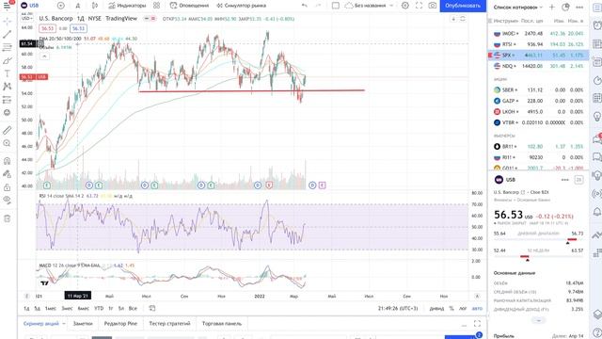Open the Заметки tab
The width and height of the screenshot is (602, 339).
pyautogui.click(x=83, y=324)
